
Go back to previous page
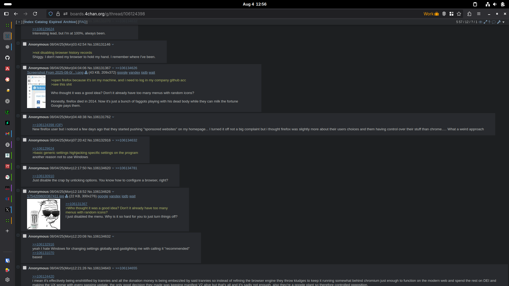tap(16, 14)
